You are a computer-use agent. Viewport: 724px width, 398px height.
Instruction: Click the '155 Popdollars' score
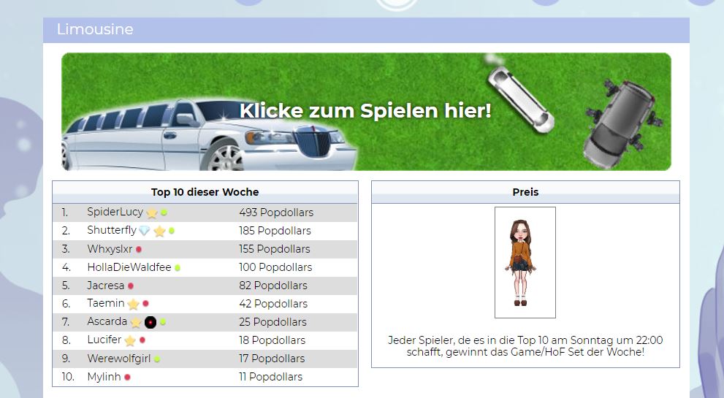274,249
